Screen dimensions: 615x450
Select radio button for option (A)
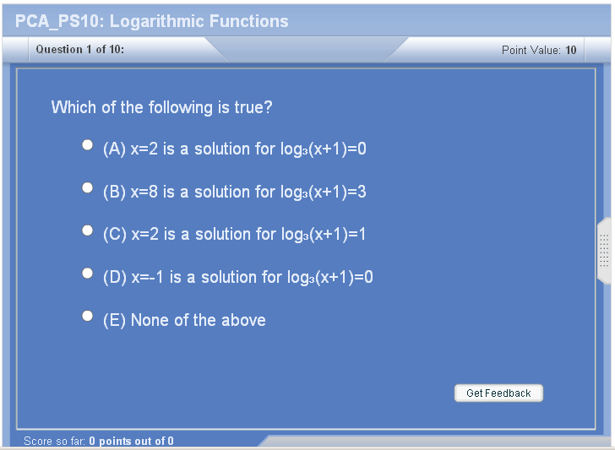coord(88,145)
